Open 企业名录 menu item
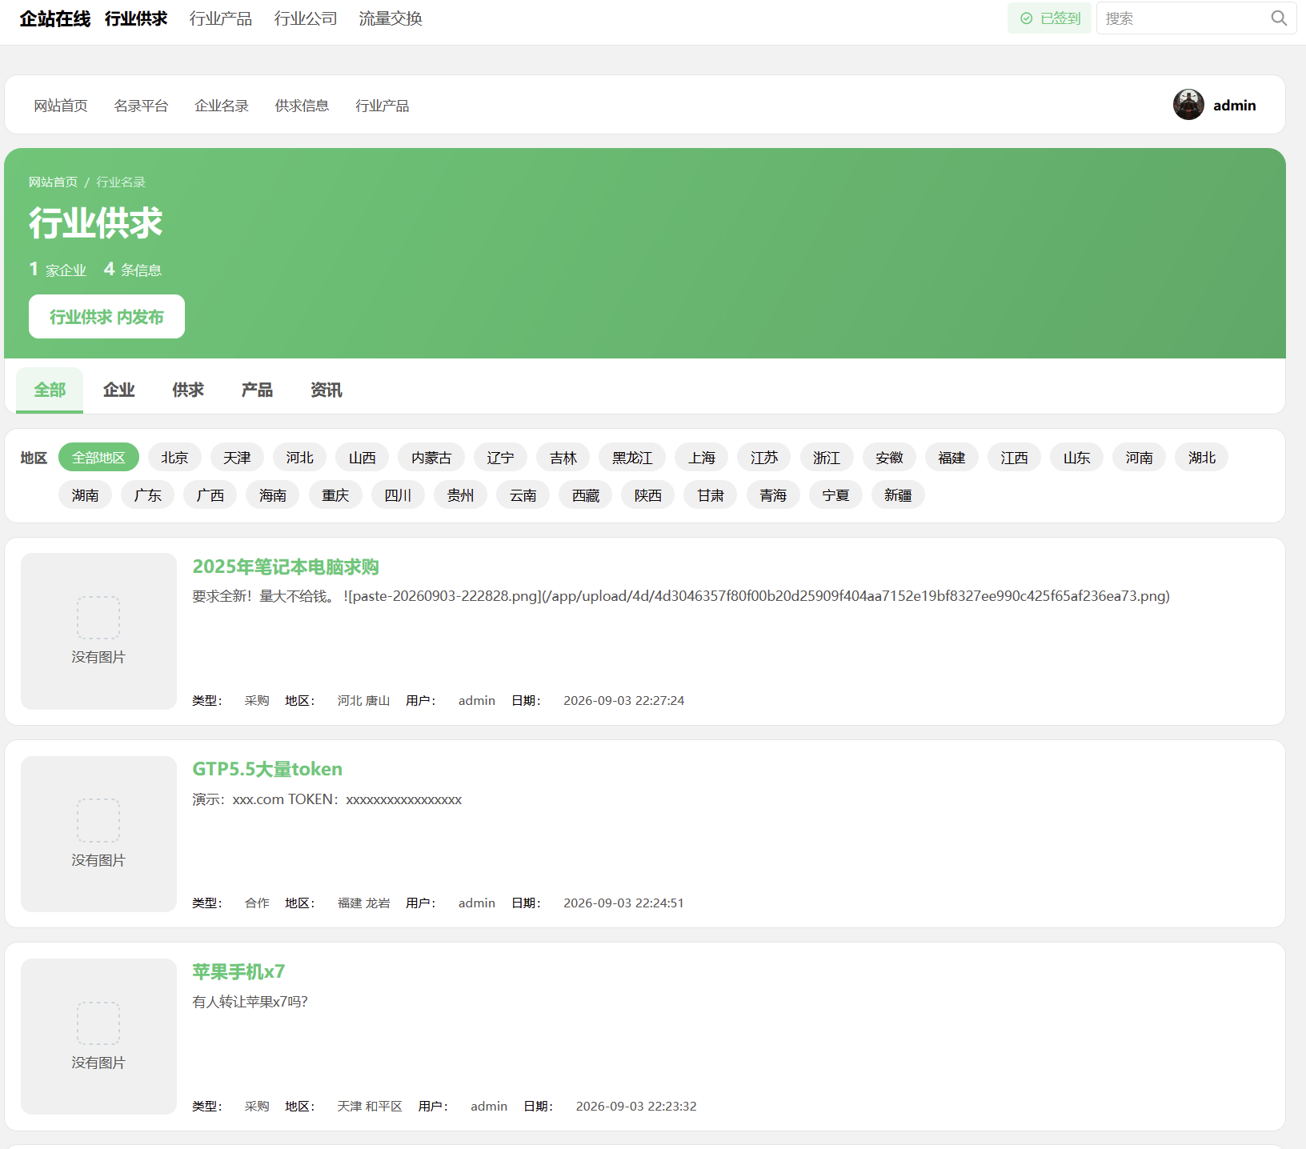1306x1149 pixels. tap(222, 106)
